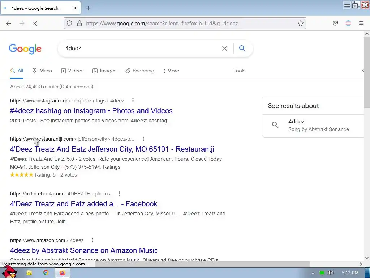Open options dots for Facebook result
The width and height of the screenshot is (370, 278).
pyautogui.click(x=119, y=194)
